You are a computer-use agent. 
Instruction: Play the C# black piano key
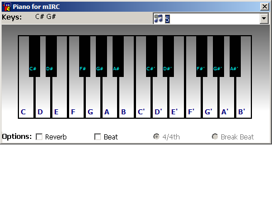[x=35, y=56]
